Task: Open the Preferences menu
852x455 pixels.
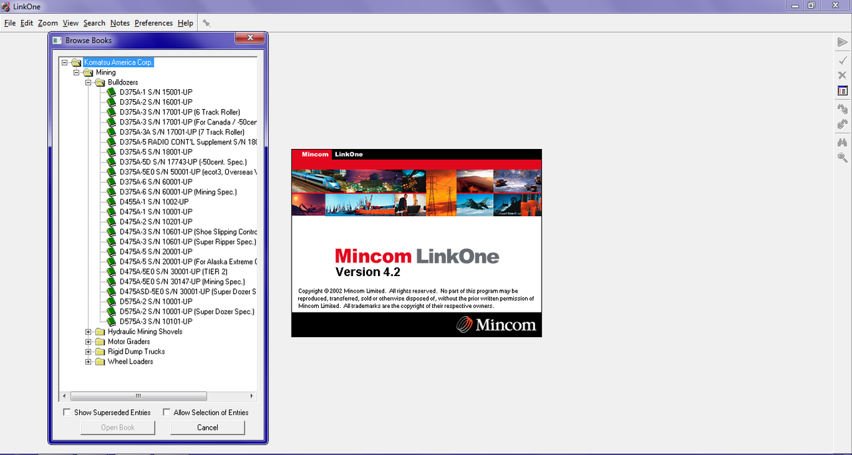Action: point(154,23)
